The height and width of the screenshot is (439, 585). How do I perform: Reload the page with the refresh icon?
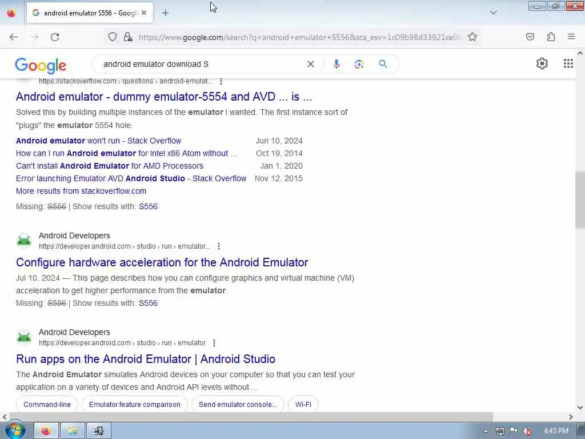click(x=55, y=37)
